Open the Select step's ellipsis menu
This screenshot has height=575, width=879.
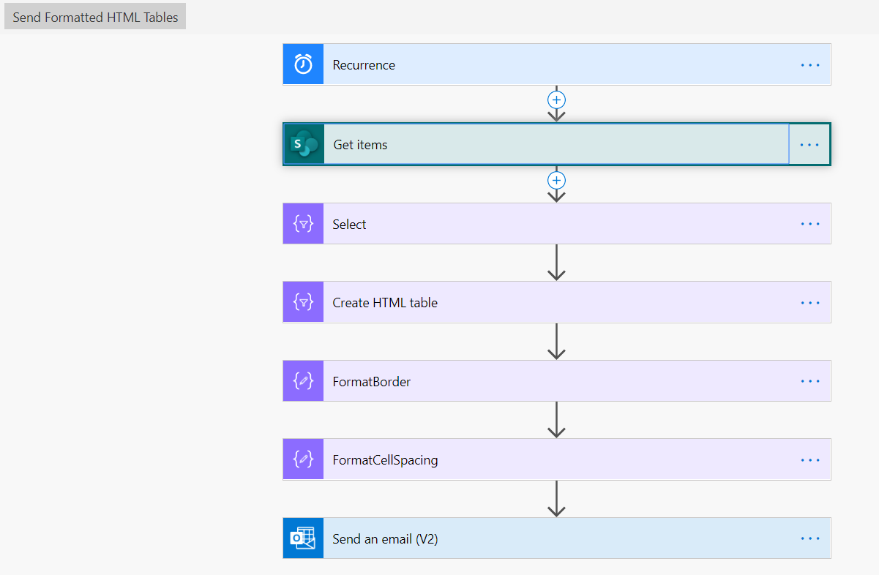(810, 224)
